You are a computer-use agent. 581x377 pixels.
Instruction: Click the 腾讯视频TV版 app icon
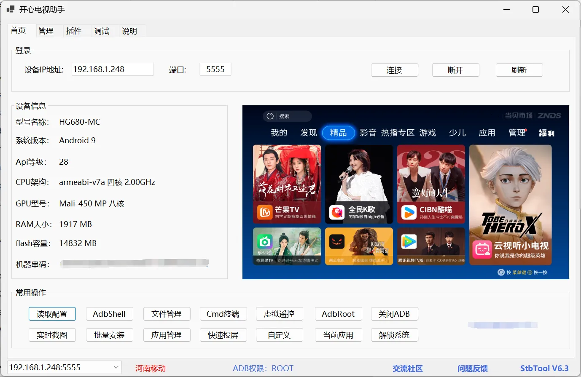click(409, 242)
